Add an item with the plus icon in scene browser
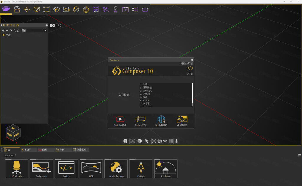The height and width of the screenshot is (186, 302). (3, 31)
